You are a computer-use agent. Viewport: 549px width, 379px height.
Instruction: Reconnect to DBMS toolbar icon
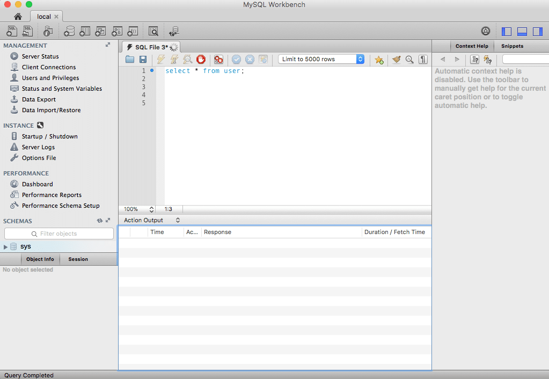pyautogui.click(x=174, y=31)
